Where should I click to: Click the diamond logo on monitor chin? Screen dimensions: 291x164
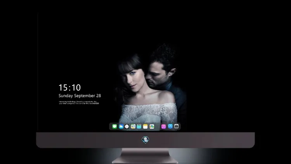[145, 140]
